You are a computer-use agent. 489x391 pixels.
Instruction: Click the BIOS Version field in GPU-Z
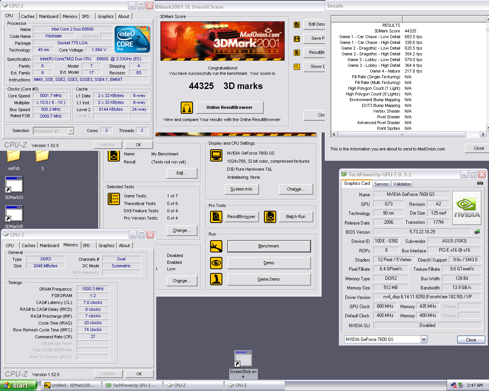coord(422,232)
